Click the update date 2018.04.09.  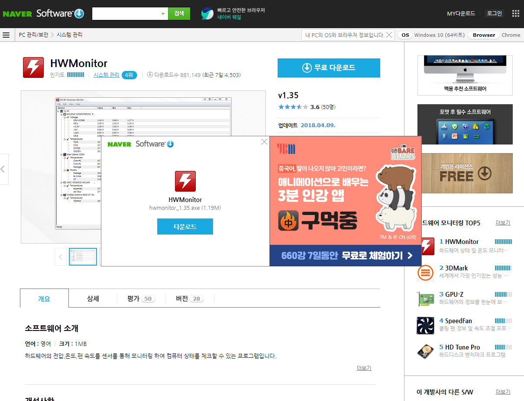(318, 125)
